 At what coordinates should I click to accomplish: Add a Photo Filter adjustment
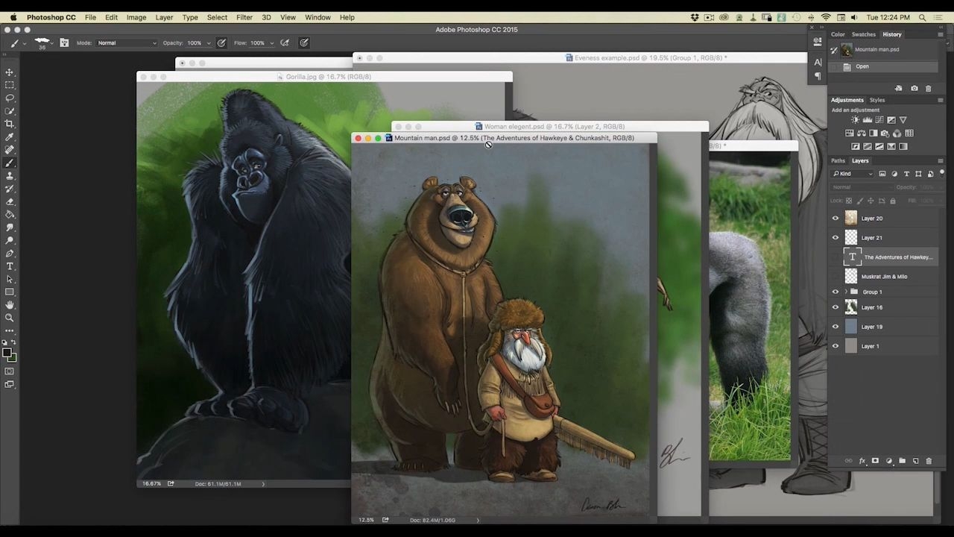point(885,134)
